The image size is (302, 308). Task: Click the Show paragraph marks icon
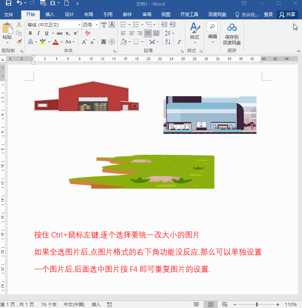(x=179, y=42)
